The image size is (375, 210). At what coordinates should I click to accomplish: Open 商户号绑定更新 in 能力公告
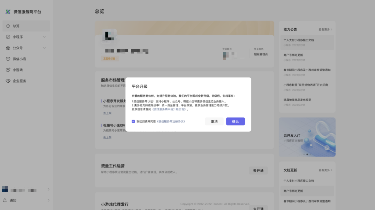pyautogui.click(x=306, y=57)
